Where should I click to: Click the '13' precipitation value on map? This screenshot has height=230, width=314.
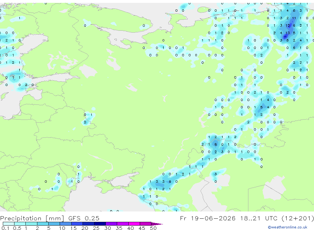(288, 33)
